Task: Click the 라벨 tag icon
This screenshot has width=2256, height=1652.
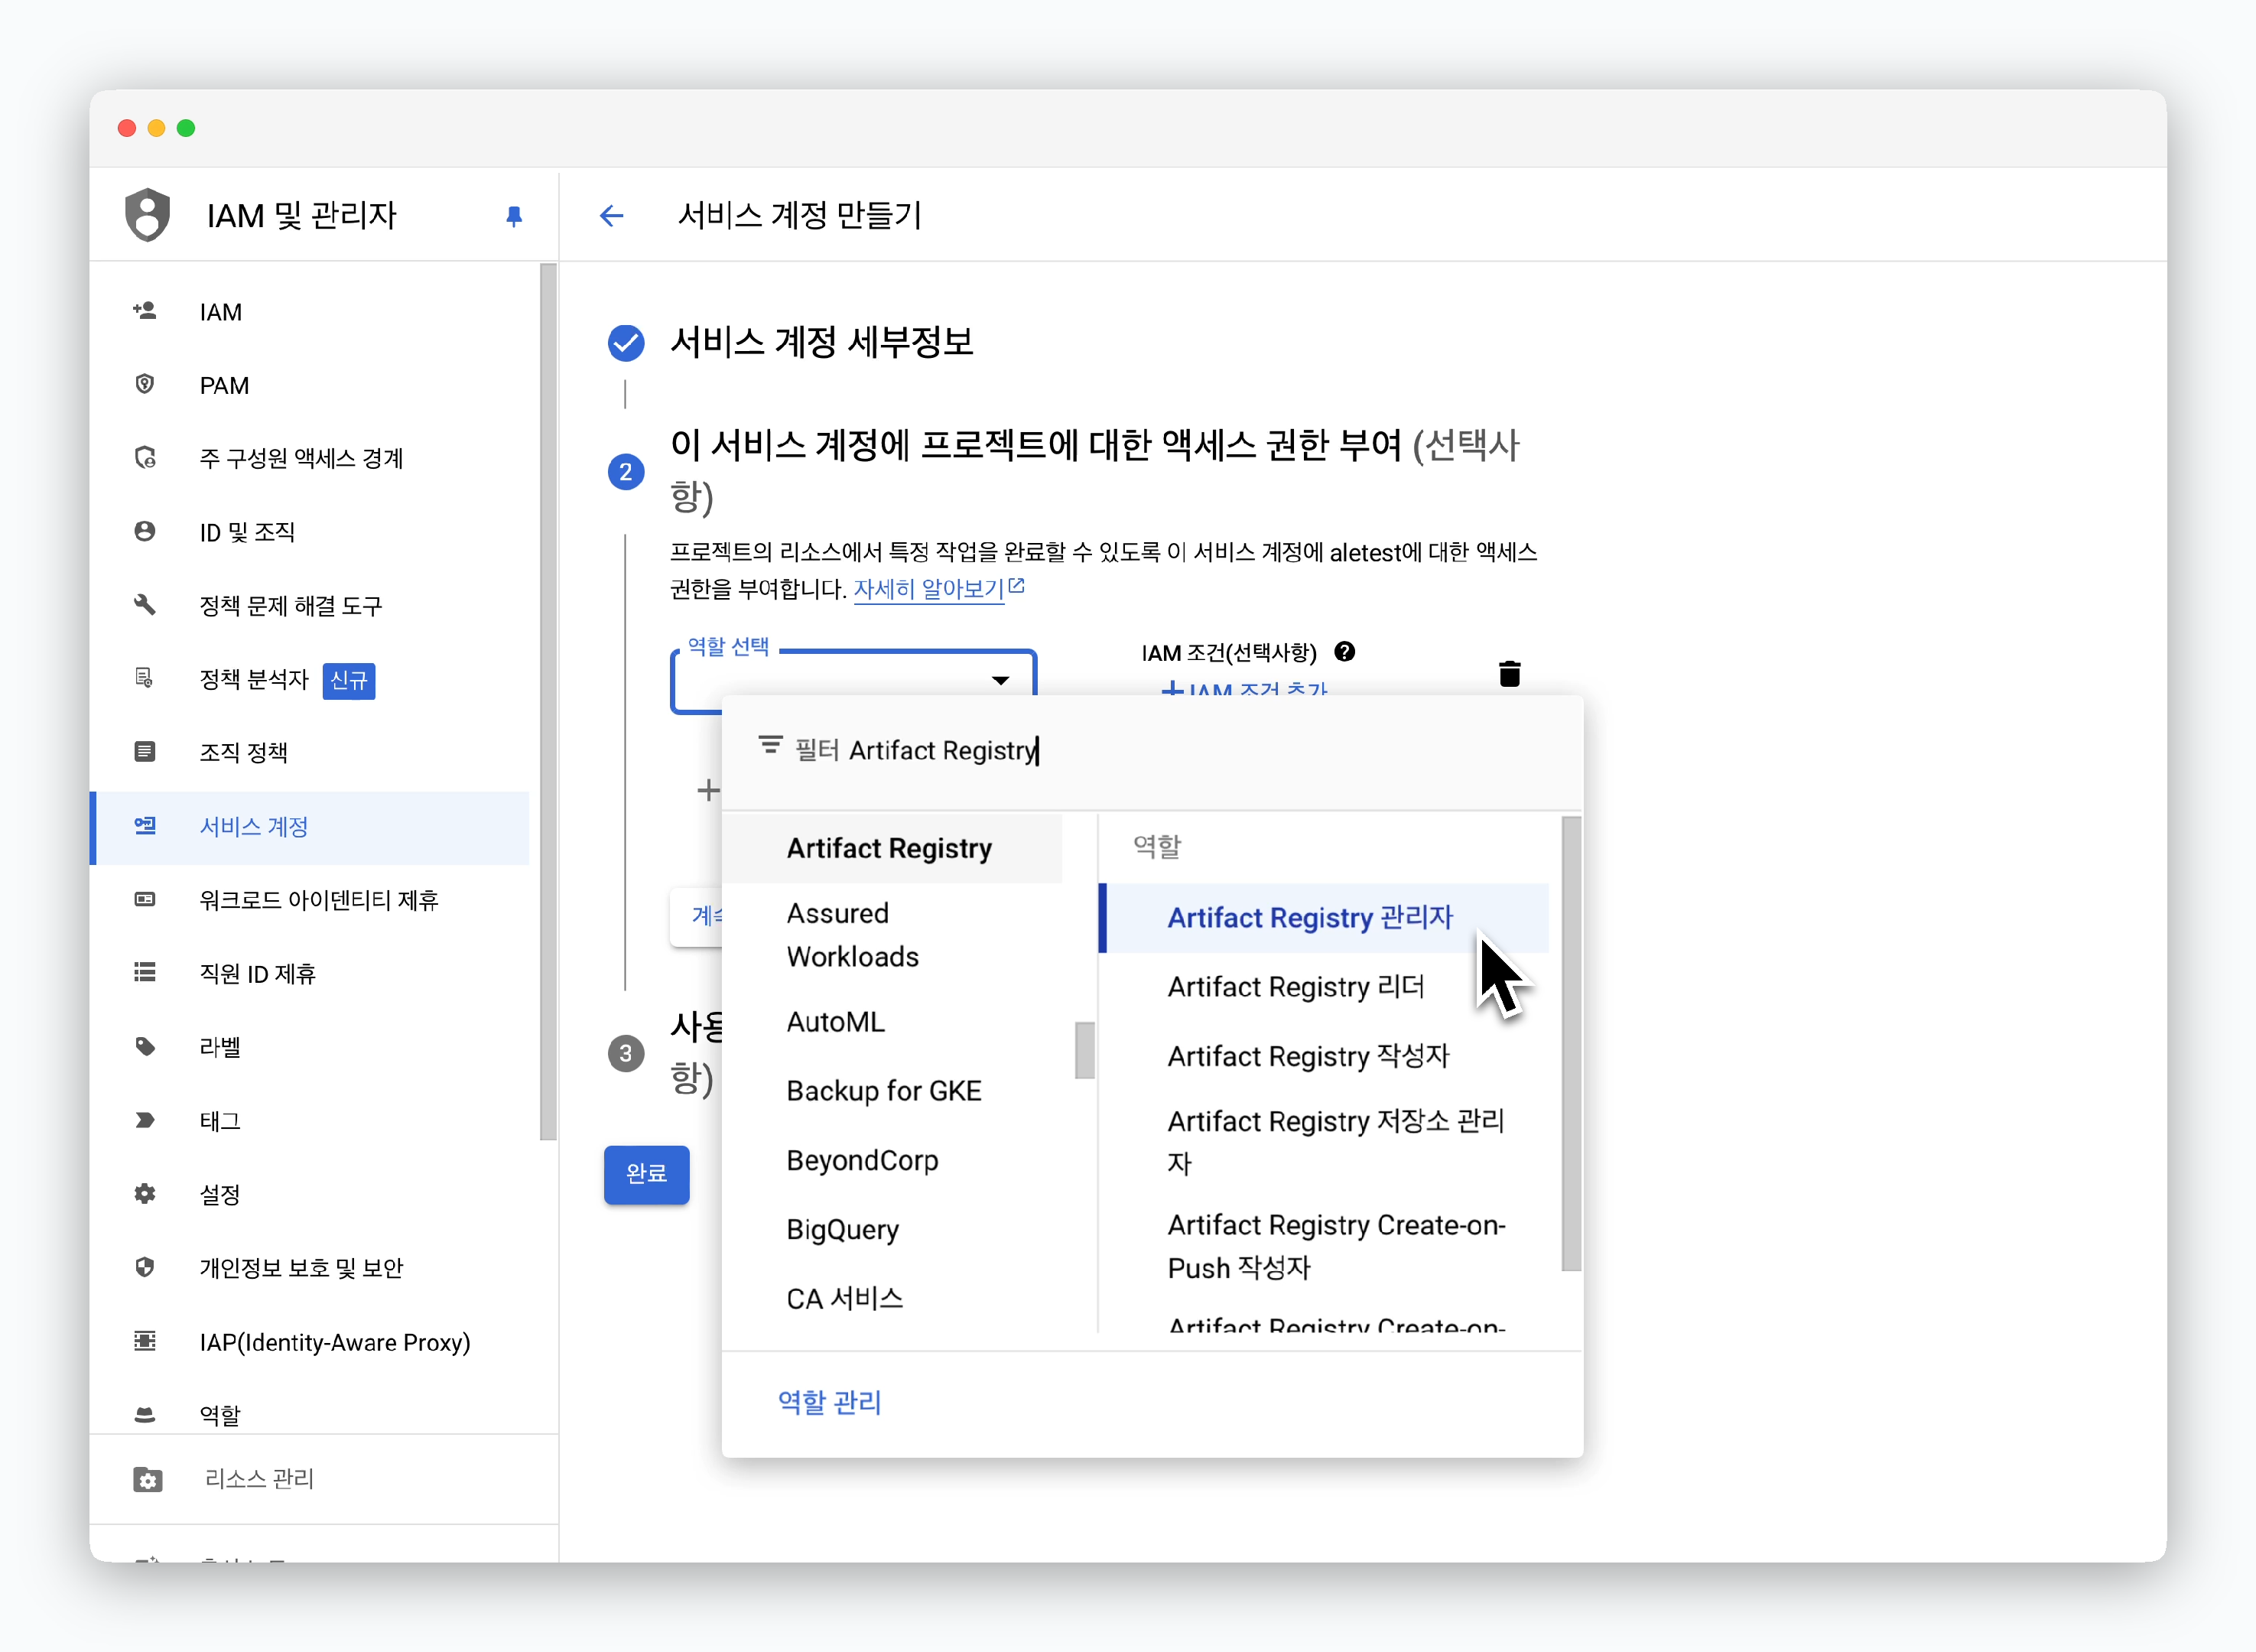Action: [x=145, y=1047]
